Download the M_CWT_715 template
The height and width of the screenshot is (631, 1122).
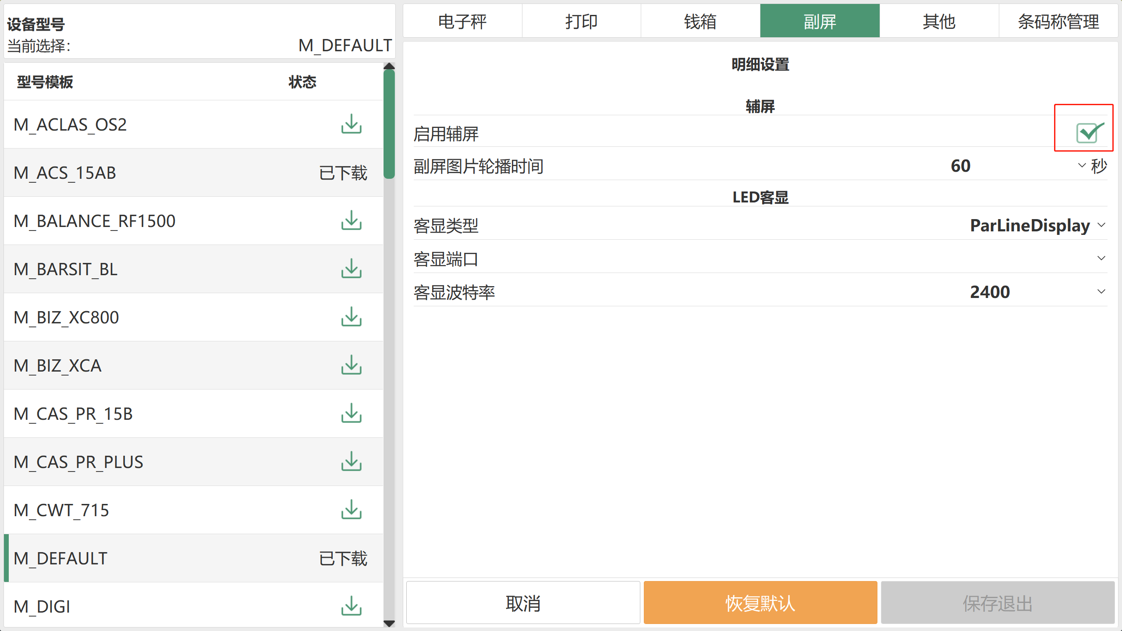[x=351, y=510]
